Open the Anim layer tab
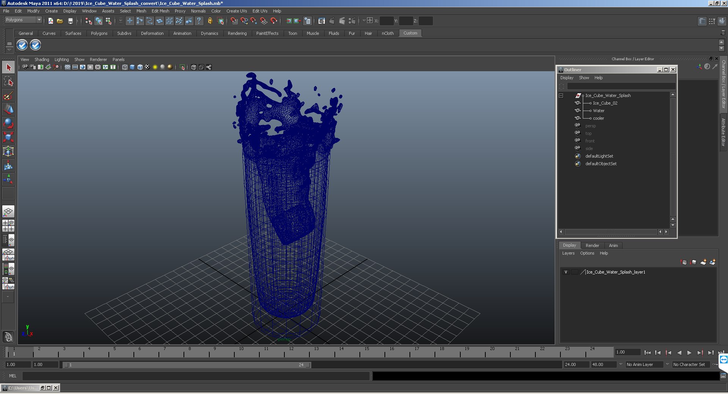This screenshot has height=394, width=728. (x=613, y=245)
